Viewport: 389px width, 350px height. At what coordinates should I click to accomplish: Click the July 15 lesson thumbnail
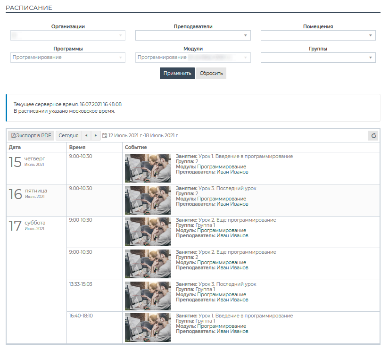tap(148, 168)
